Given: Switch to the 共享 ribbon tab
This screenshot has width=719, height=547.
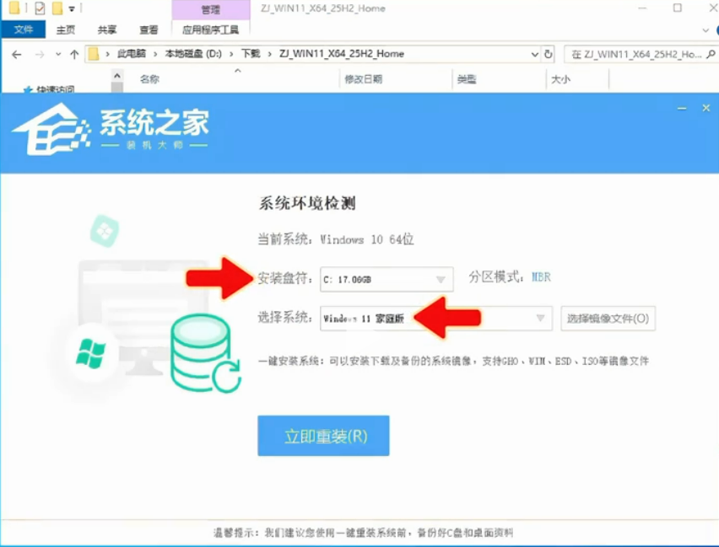Looking at the screenshot, I should point(107,29).
